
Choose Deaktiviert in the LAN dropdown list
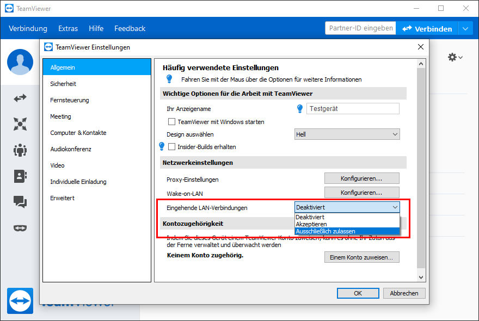tap(347, 217)
